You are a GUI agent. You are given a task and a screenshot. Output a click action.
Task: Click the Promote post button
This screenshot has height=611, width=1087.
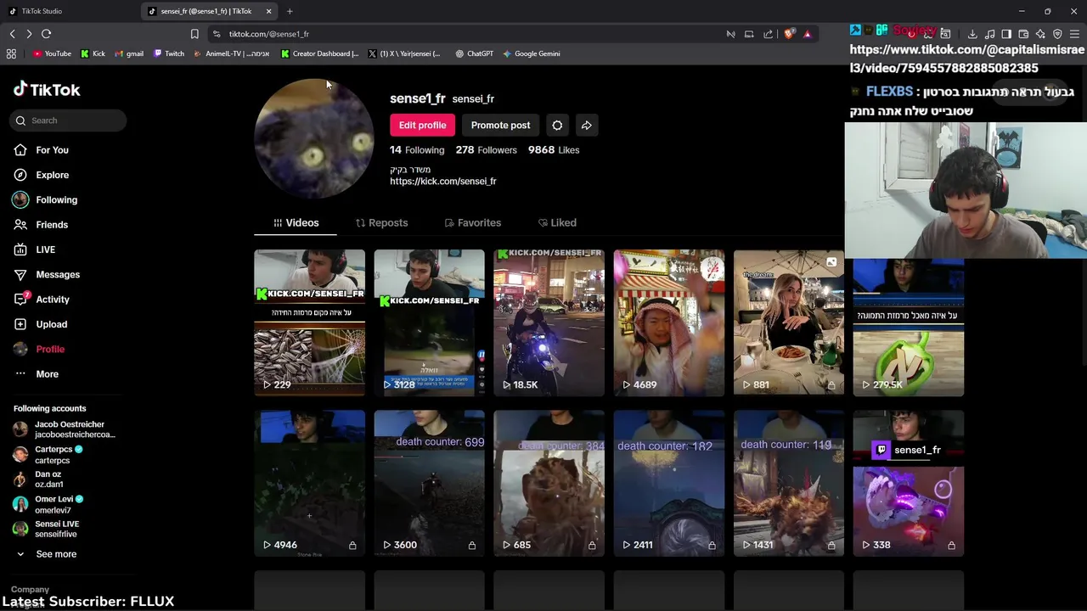[x=500, y=126]
